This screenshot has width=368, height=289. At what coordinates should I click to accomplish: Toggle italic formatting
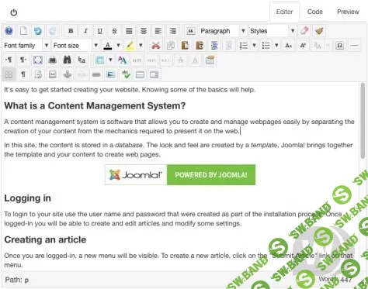tap(85, 31)
